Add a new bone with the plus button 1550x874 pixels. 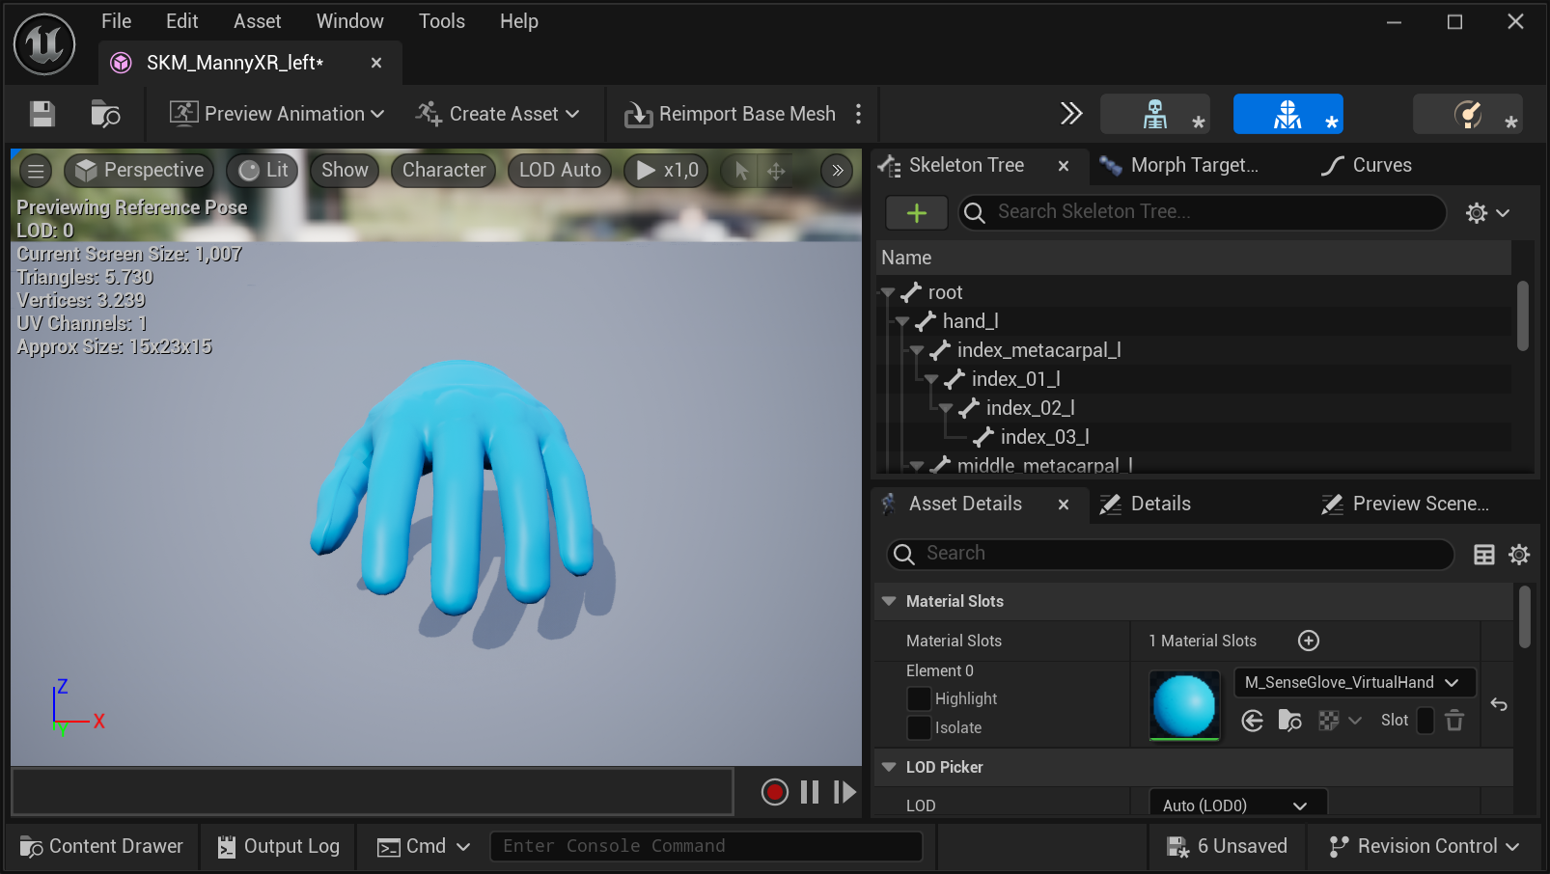tap(915, 212)
